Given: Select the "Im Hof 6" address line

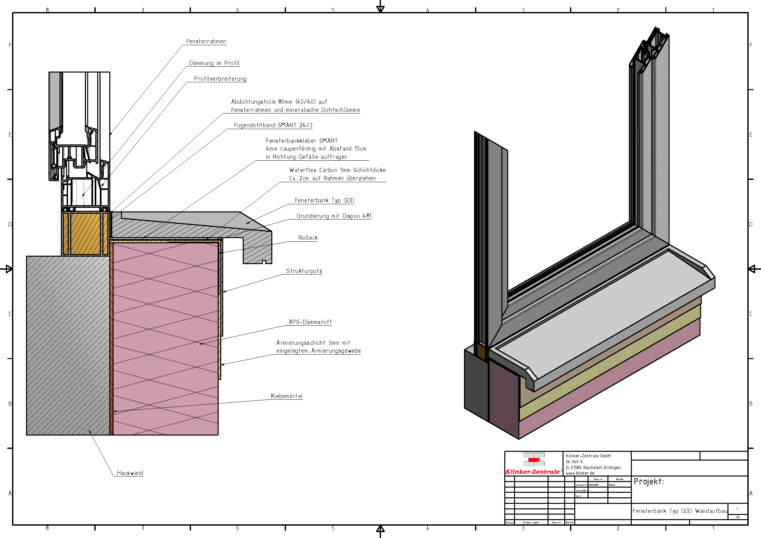Looking at the screenshot, I should coord(574,462).
